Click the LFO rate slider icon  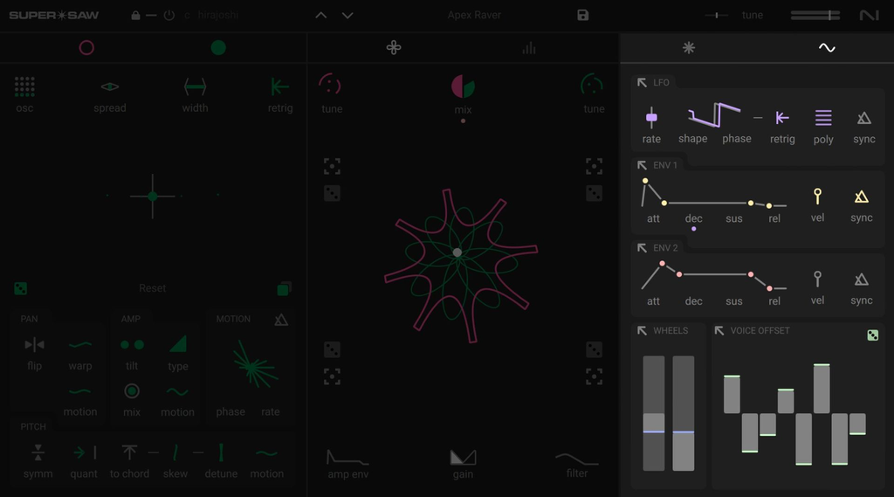pos(651,118)
